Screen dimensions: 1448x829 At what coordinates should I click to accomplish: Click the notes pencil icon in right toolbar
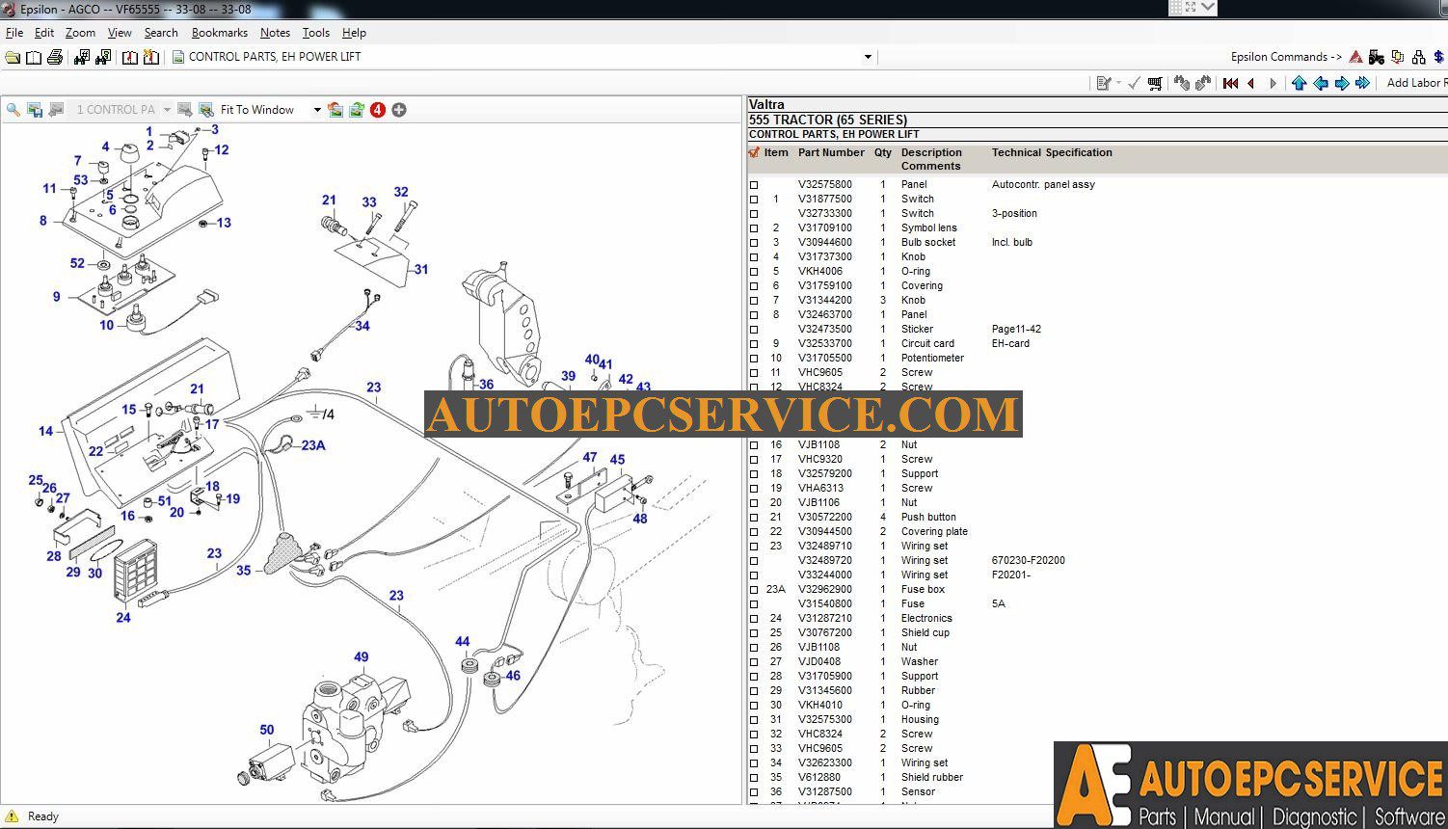point(1104,84)
